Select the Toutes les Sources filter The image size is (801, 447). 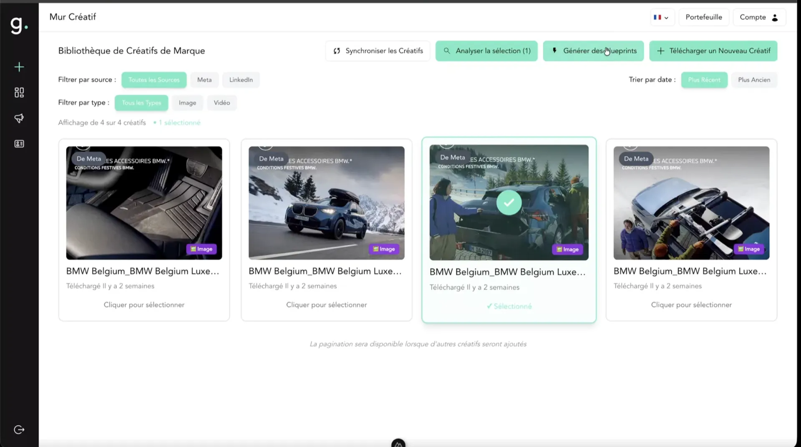[x=154, y=80]
